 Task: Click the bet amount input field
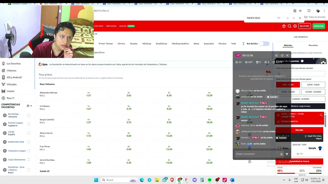(300, 74)
